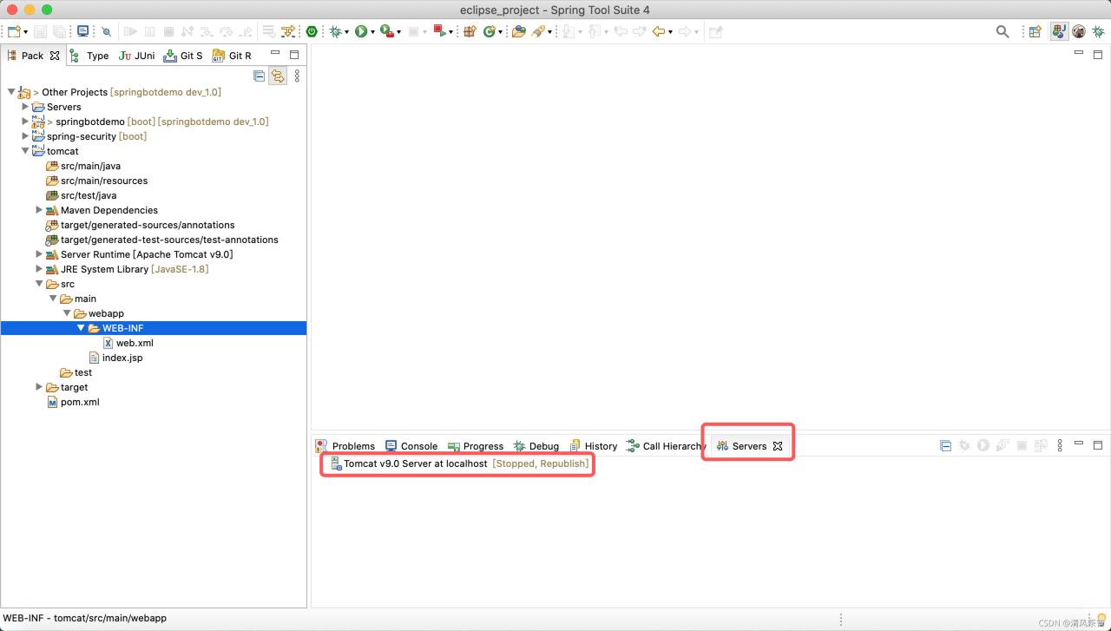This screenshot has height=631, width=1111.
Task: Toggle Link with Editor in Package Explorer
Action: pyautogui.click(x=277, y=76)
